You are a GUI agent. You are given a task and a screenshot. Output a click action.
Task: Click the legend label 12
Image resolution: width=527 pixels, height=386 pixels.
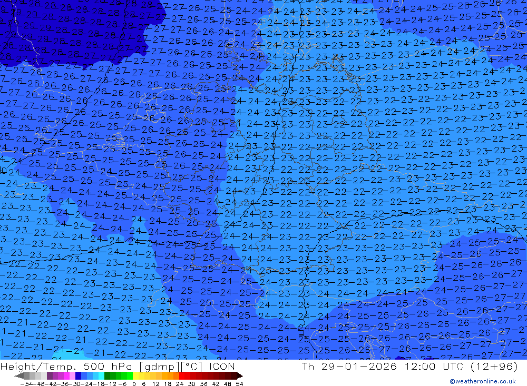[x=156, y=384]
